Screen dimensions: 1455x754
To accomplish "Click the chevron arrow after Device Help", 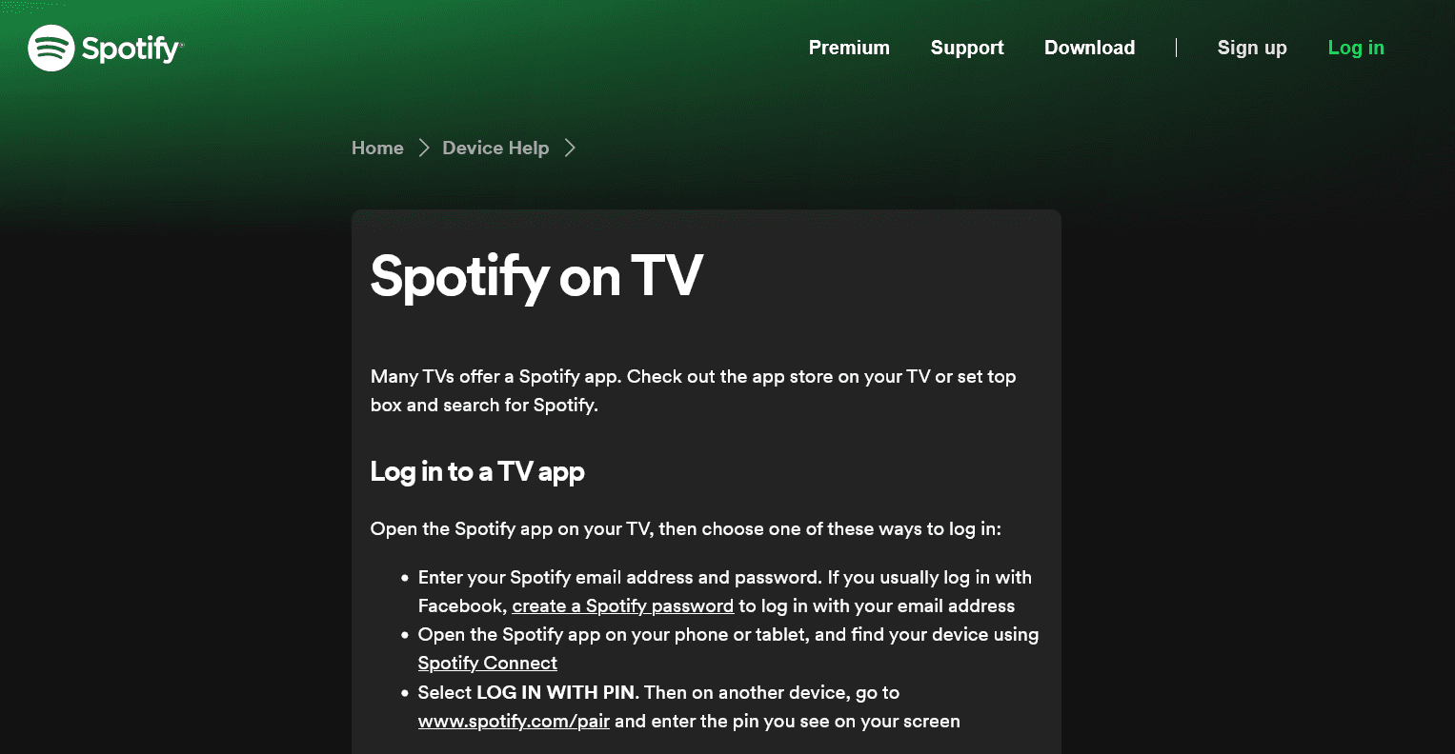I will tap(570, 148).
